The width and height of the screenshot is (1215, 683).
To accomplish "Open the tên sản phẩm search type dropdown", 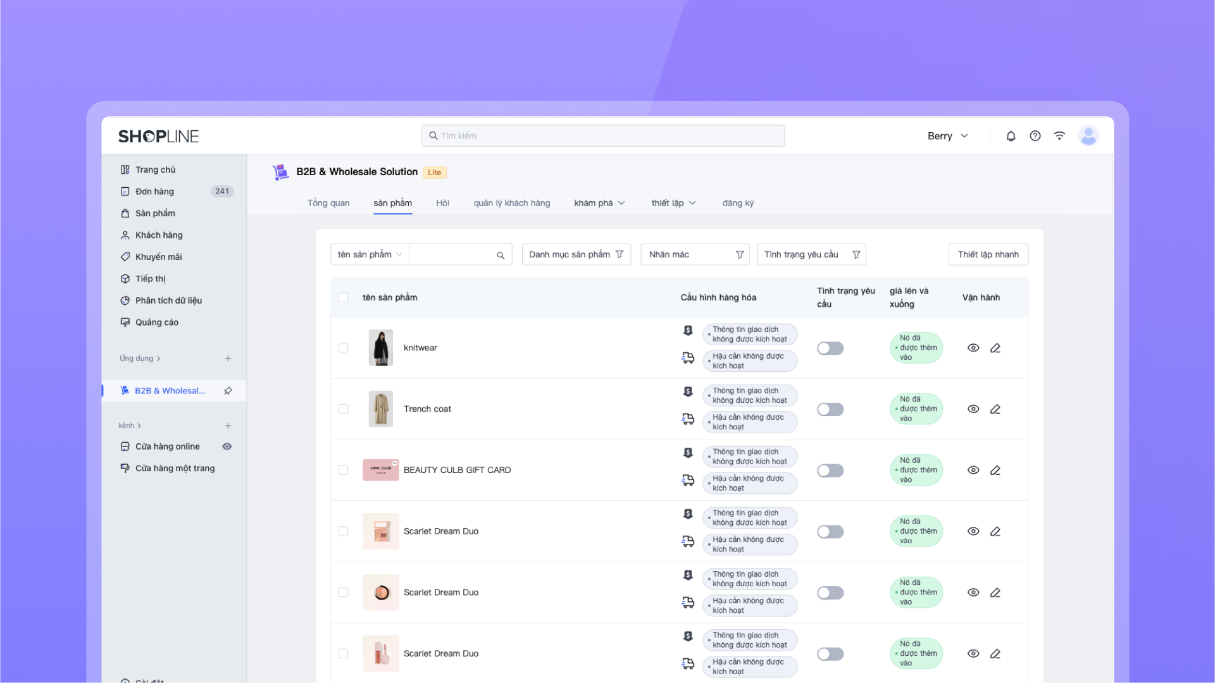I will [370, 255].
